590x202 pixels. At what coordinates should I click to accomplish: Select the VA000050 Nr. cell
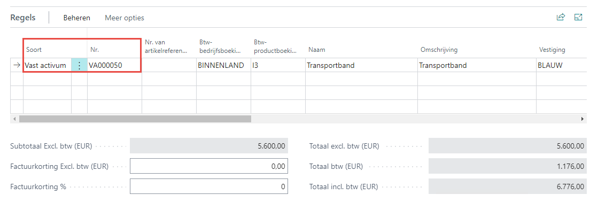click(x=114, y=65)
